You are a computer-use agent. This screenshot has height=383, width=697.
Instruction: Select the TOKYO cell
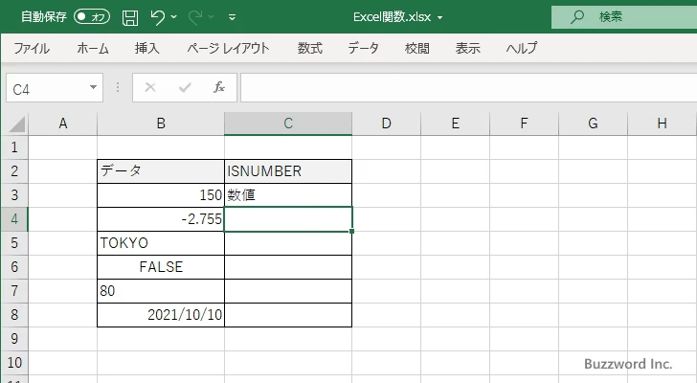click(x=161, y=243)
